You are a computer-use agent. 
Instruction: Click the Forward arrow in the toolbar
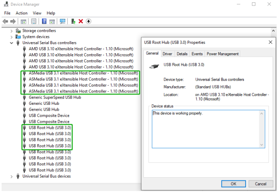[x=13, y=21]
